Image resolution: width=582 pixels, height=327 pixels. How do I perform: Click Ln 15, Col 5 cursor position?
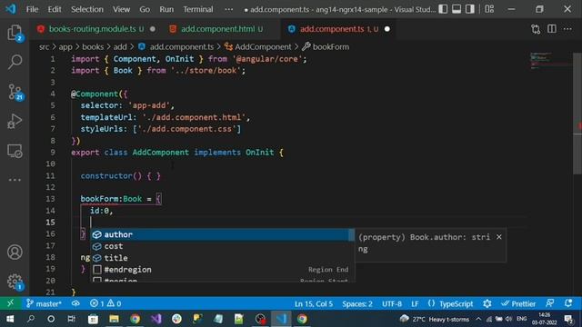click(x=313, y=304)
